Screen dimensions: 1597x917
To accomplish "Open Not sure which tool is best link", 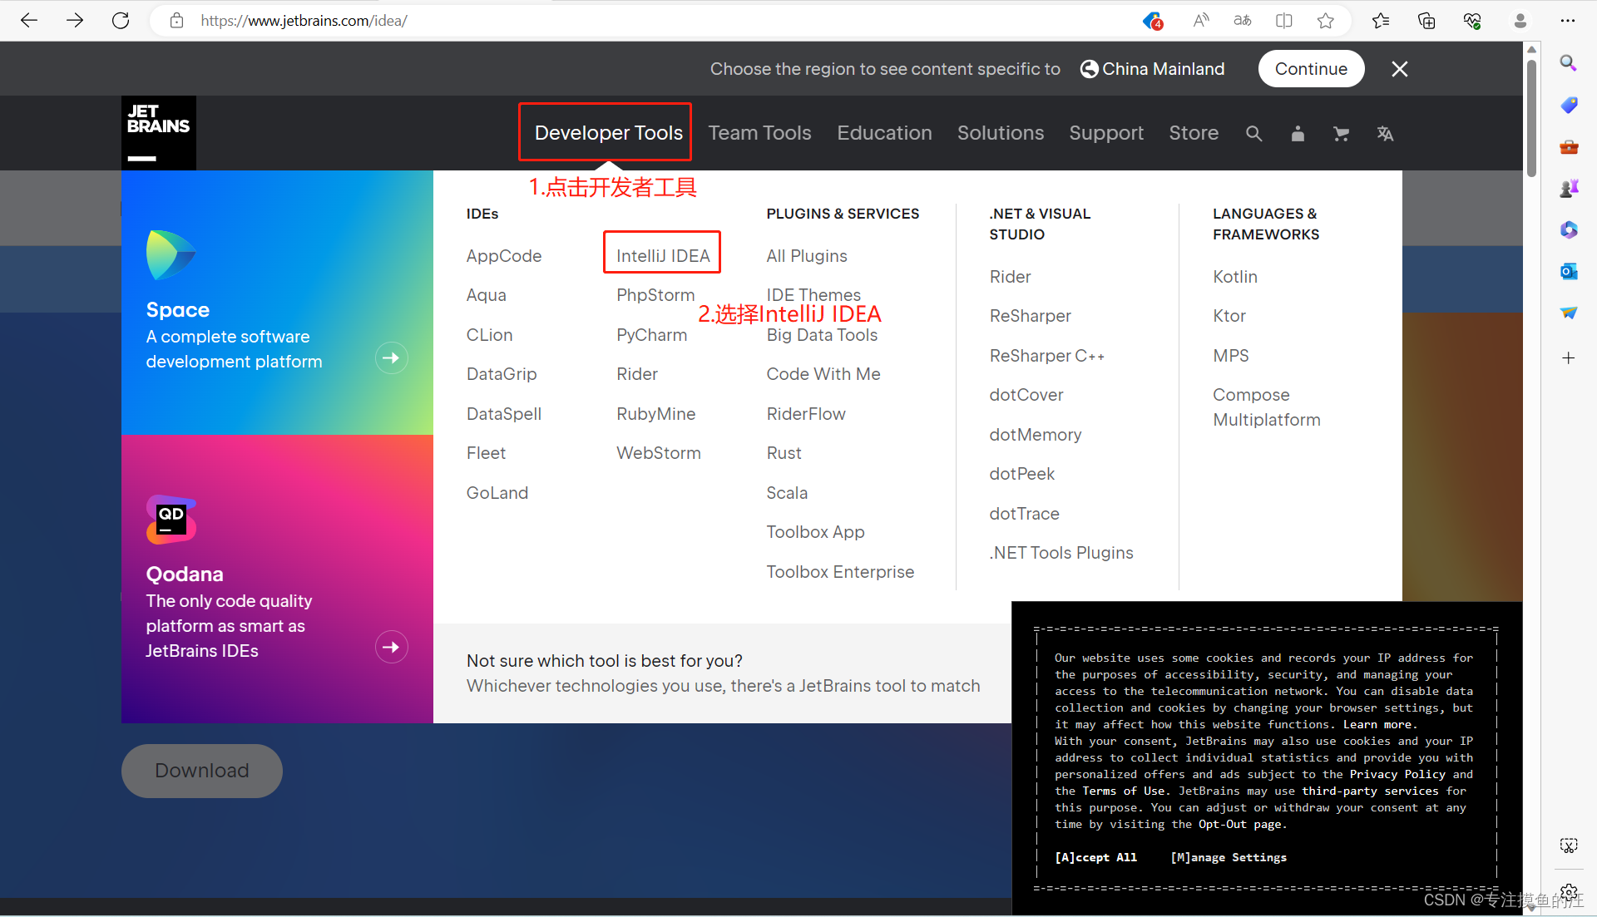I will click(605, 661).
